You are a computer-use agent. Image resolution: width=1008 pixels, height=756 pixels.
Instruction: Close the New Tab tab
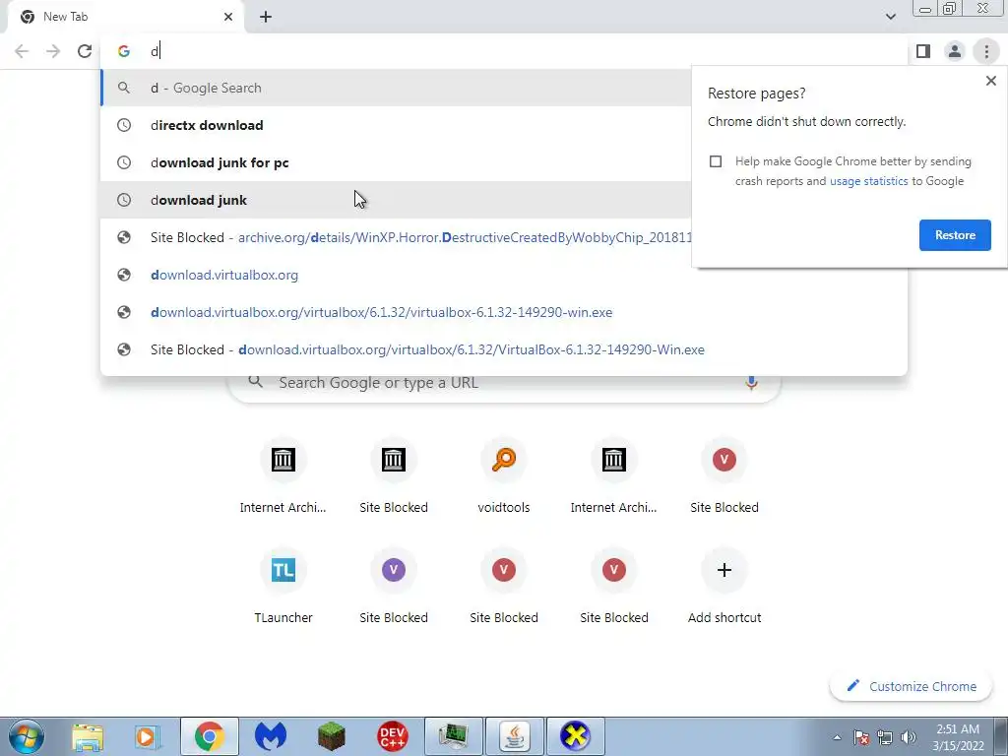tap(228, 17)
